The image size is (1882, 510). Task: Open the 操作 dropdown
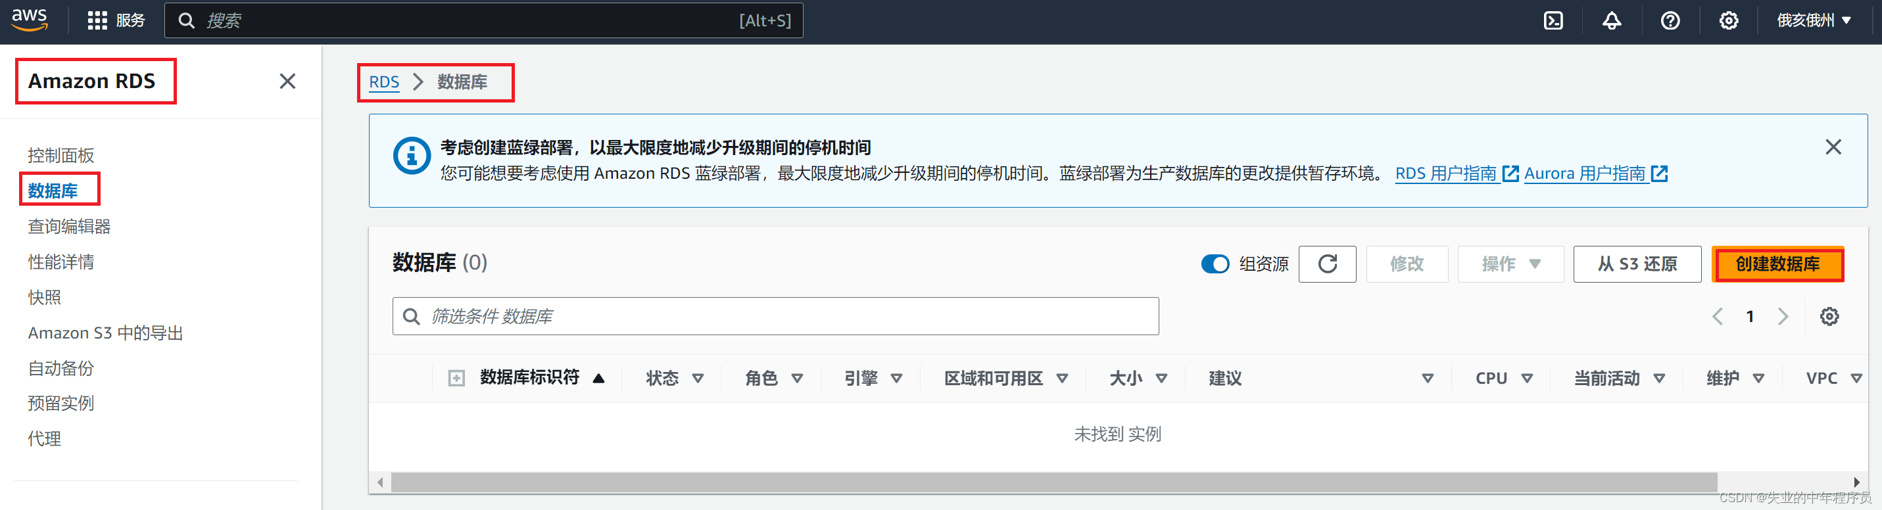(x=1511, y=264)
